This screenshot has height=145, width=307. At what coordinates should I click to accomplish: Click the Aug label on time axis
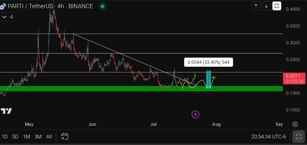[x=216, y=124]
